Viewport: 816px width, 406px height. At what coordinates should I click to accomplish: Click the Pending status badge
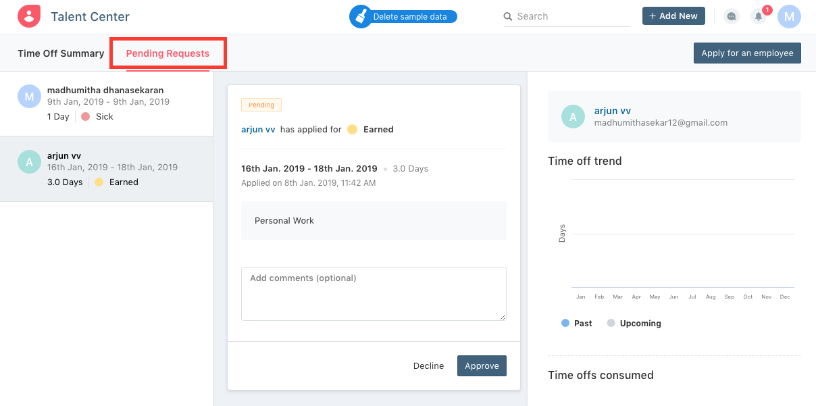261,105
